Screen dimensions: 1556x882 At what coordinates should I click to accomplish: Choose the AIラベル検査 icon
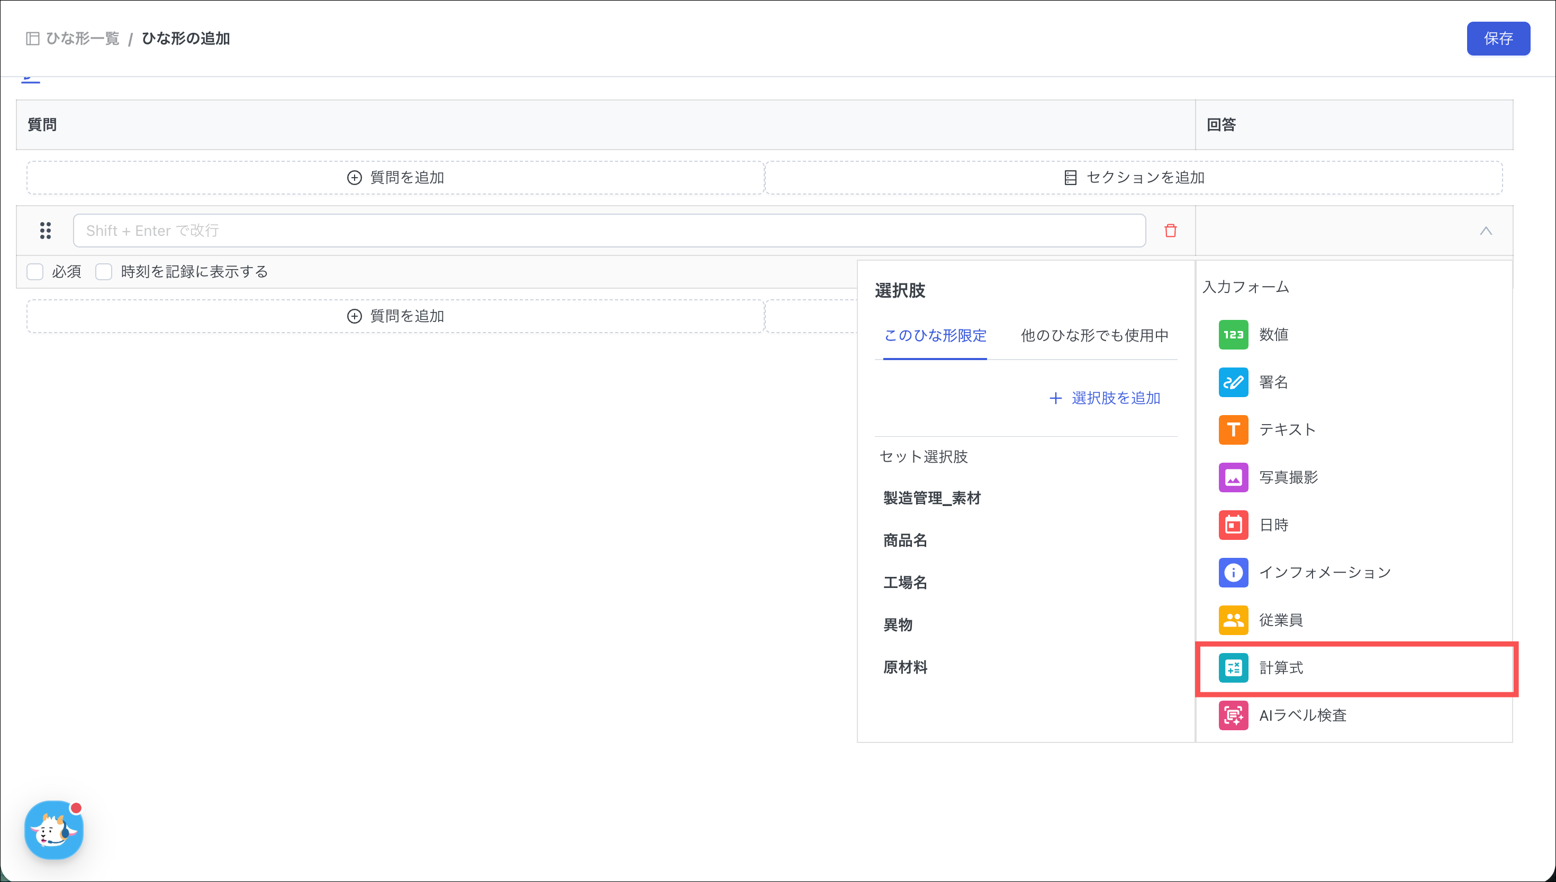[1233, 715]
